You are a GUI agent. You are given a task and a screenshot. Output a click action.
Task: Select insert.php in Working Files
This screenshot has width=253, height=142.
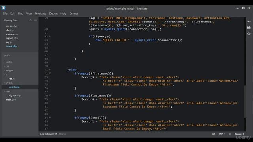point(11,46)
